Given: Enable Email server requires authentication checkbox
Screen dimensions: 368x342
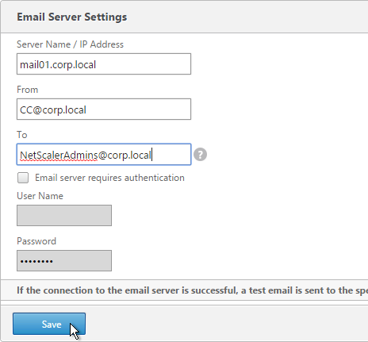Looking at the screenshot, I should point(23,178).
